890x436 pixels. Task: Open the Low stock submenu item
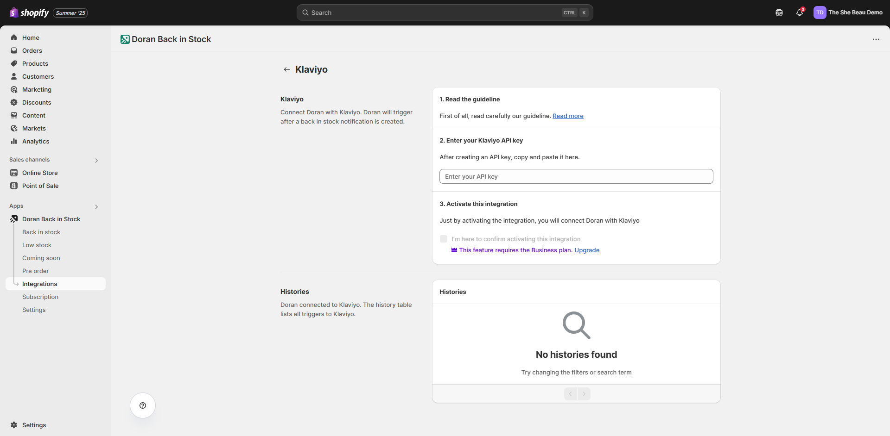[x=37, y=245]
